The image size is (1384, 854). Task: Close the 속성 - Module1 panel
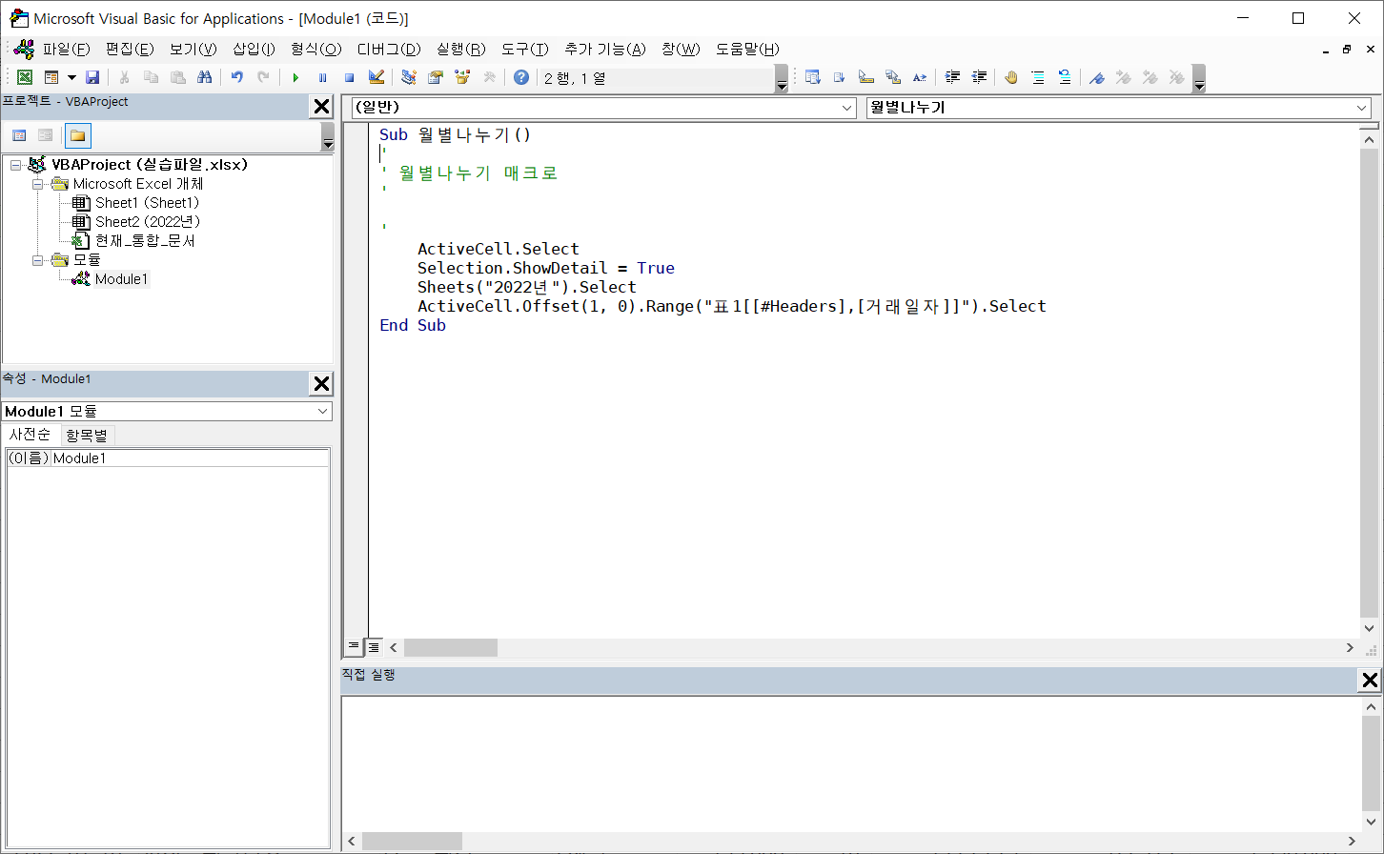click(x=322, y=383)
